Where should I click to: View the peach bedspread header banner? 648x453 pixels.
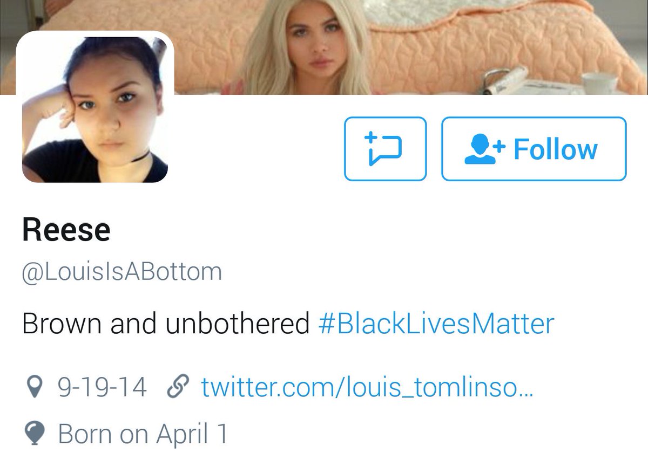(324, 47)
